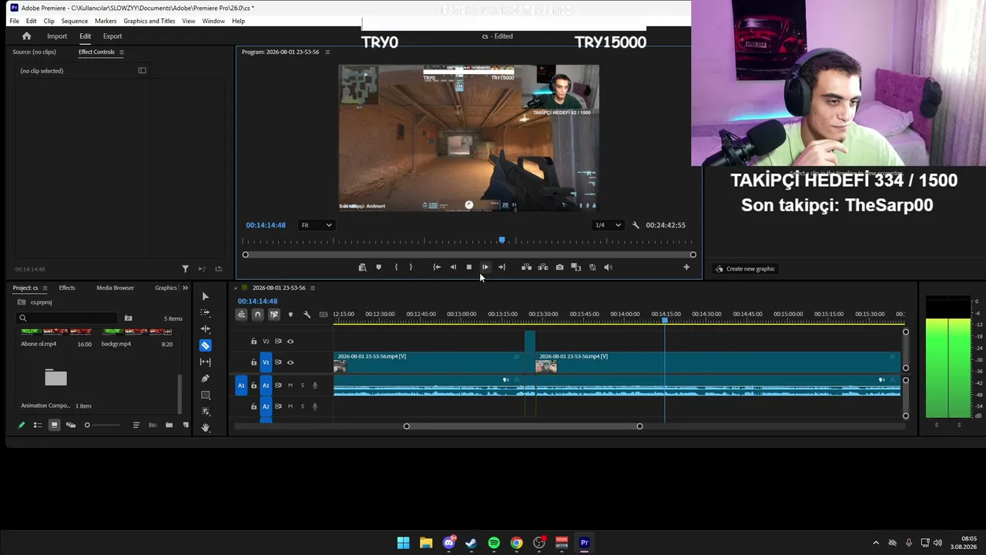This screenshot has height=555, width=986.
Task: Open the Animation Compo... bin folder
Action: coord(55,378)
